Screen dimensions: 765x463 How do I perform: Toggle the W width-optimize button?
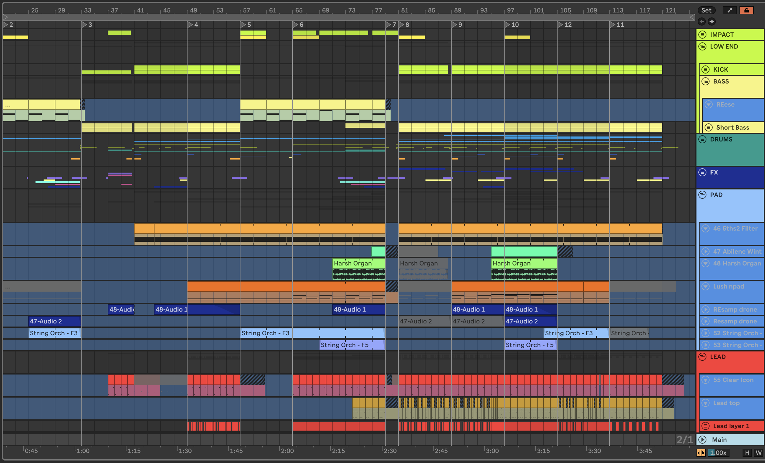[x=758, y=453]
